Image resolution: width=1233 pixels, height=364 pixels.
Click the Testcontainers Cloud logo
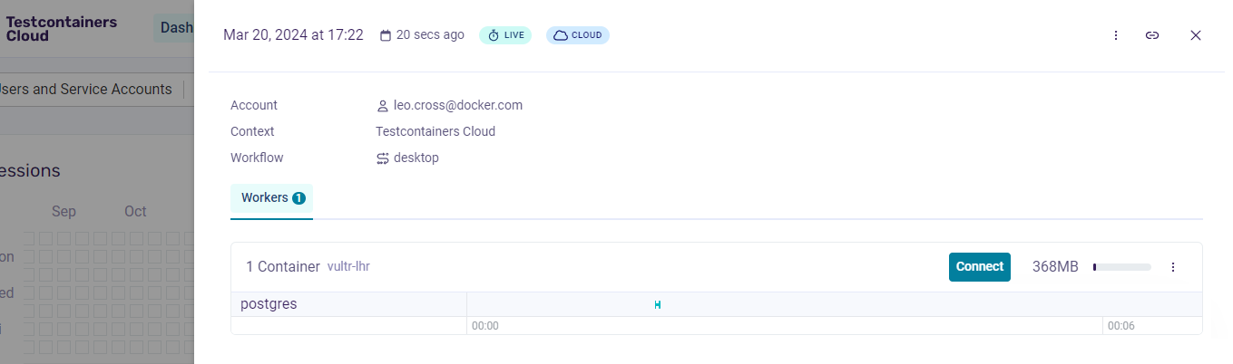(x=62, y=28)
